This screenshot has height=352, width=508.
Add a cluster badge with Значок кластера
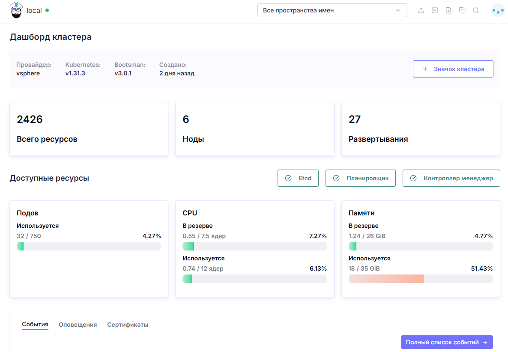(453, 69)
